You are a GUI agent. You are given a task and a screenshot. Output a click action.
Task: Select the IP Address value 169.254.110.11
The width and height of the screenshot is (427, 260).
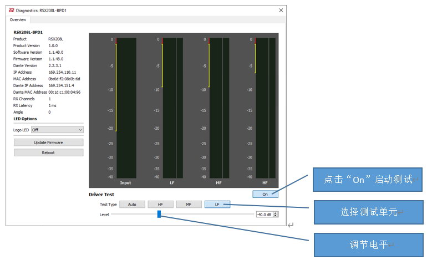(x=62, y=72)
